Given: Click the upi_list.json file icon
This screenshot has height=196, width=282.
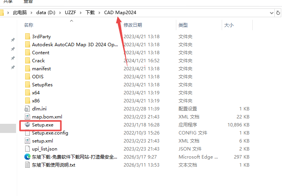Looking at the screenshot, I should [27, 149].
